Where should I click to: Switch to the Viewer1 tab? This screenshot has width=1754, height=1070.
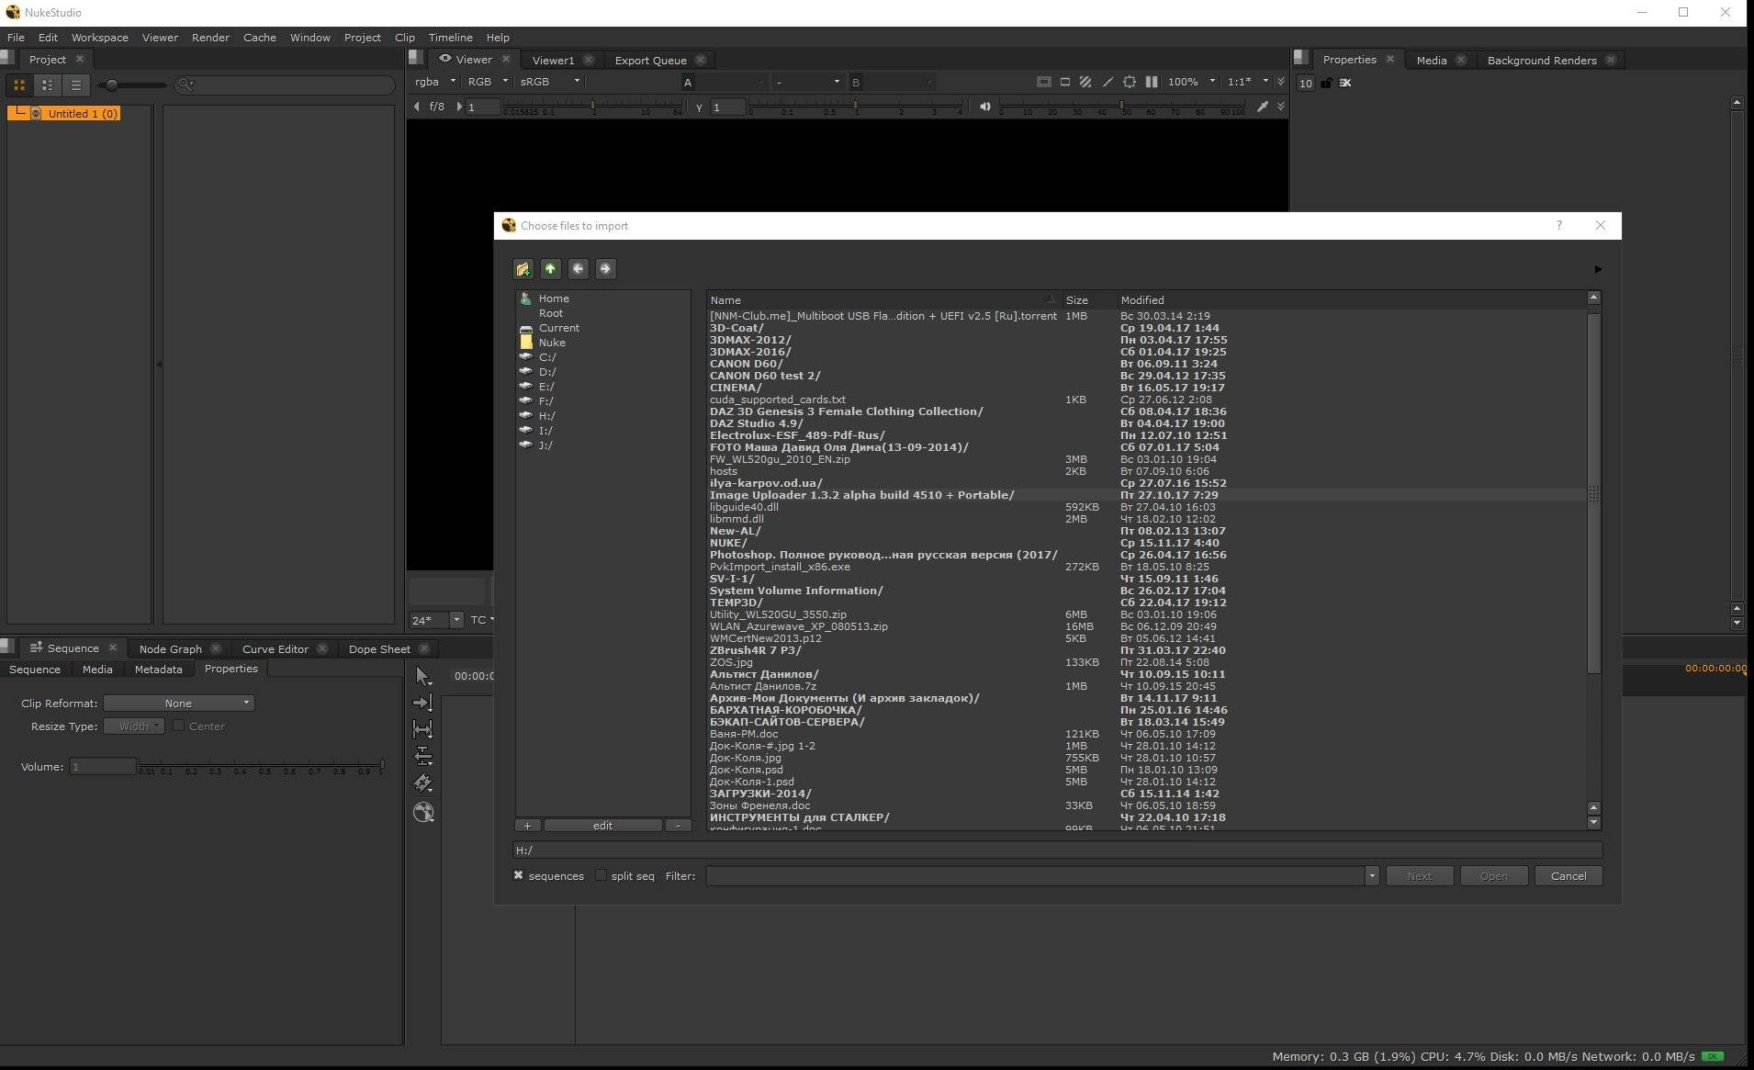pyautogui.click(x=553, y=60)
